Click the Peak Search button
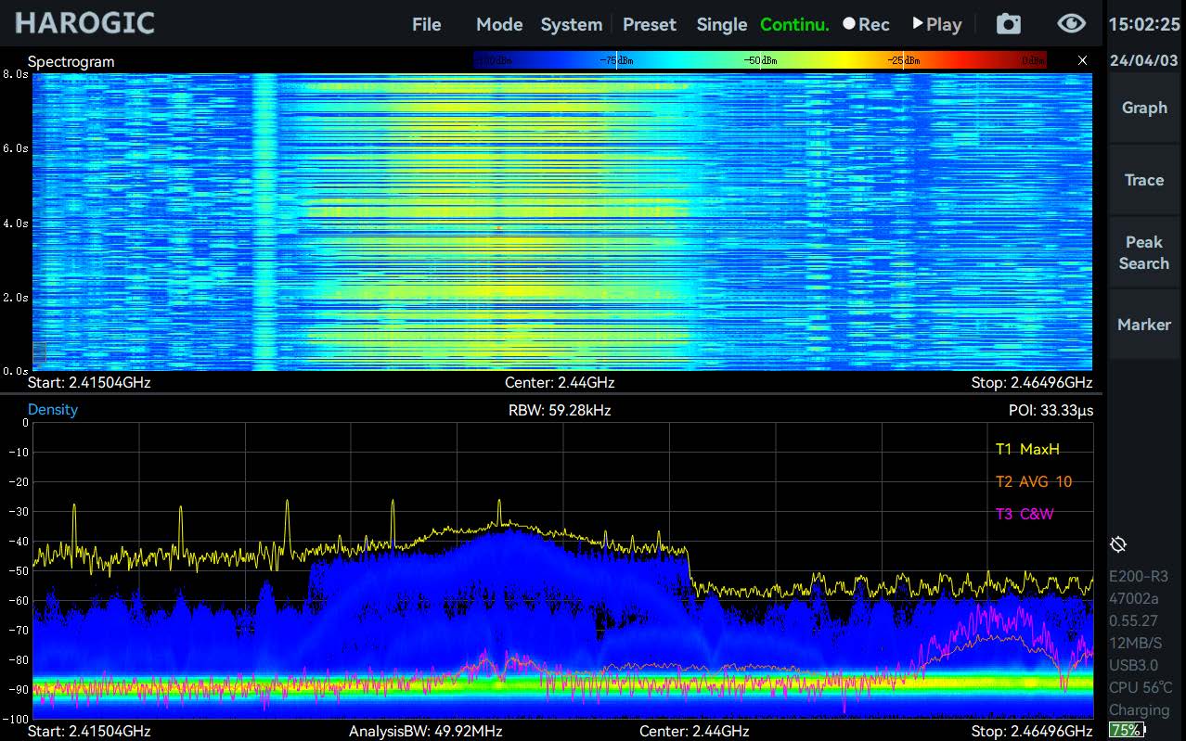The width and height of the screenshot is (1186, 741). (1144, 252)
